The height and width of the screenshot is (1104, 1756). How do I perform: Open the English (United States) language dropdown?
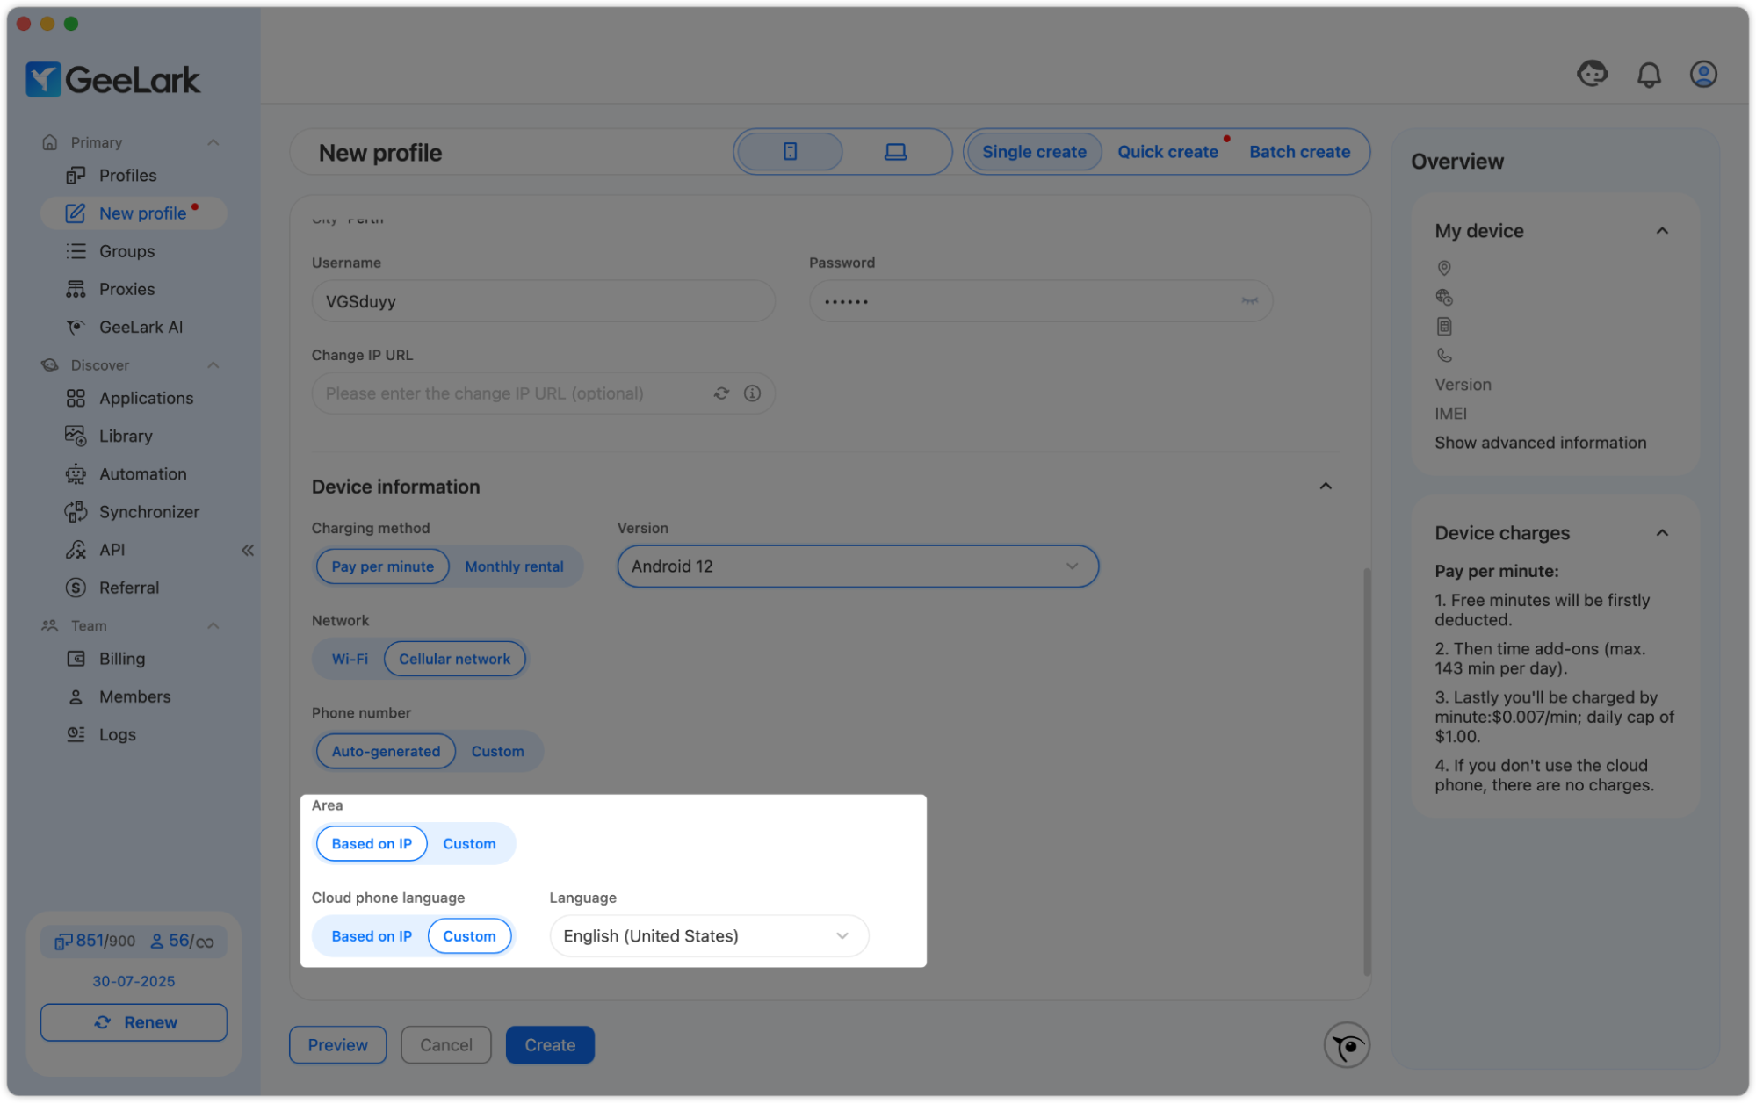pyautogui.click(x=709, y=936)
